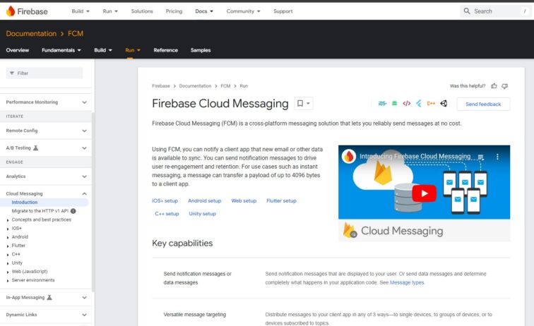Switch to the Samples tab
The height and width of the screenshot is (326, 534).
click(x=201, y=50)
